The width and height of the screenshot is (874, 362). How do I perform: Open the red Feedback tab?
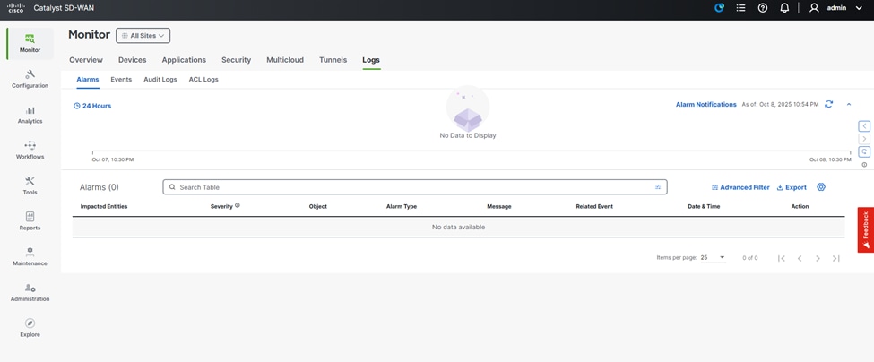click(x=866, y=230)
